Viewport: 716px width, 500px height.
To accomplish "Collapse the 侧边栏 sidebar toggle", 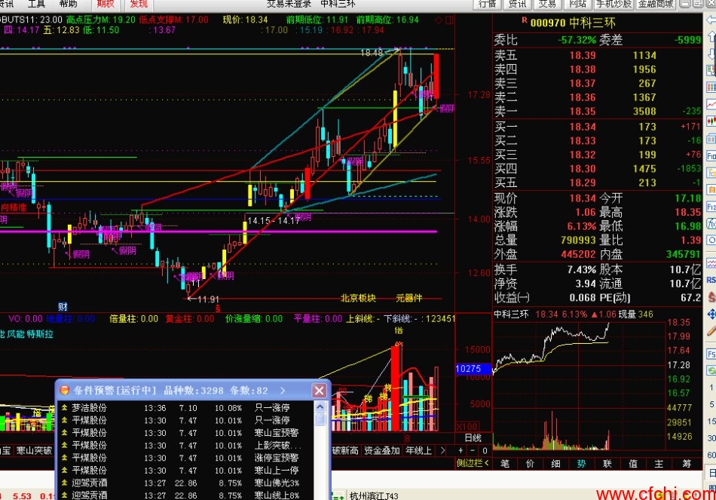I will (x=473, y=463).
